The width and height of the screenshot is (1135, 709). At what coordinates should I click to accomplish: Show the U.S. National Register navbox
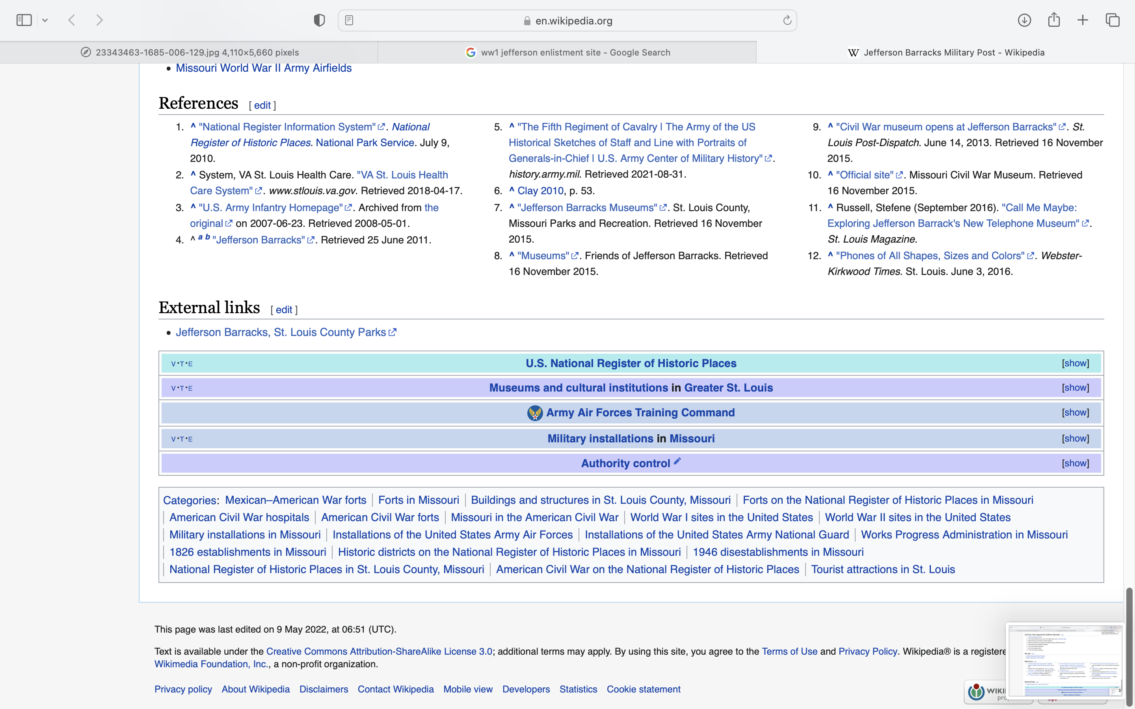pos(1075,364)
